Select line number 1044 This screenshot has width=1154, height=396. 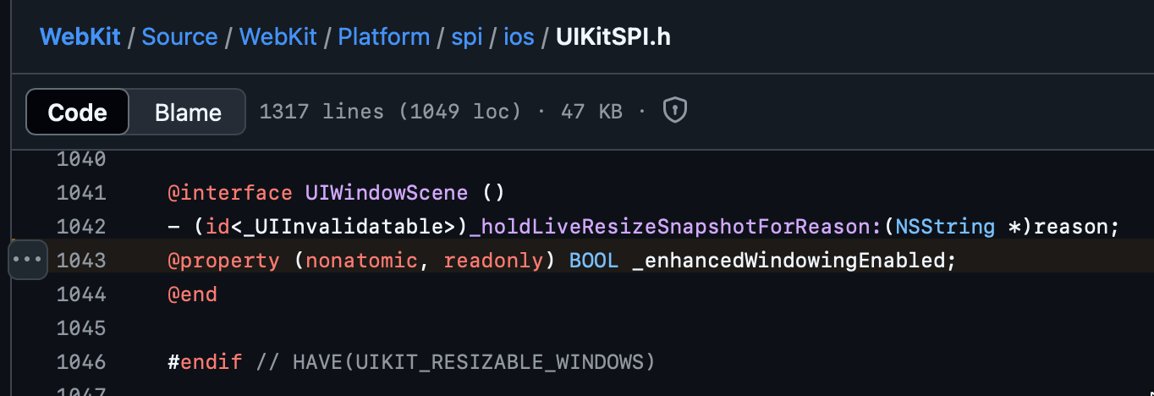tap(81, 294)
